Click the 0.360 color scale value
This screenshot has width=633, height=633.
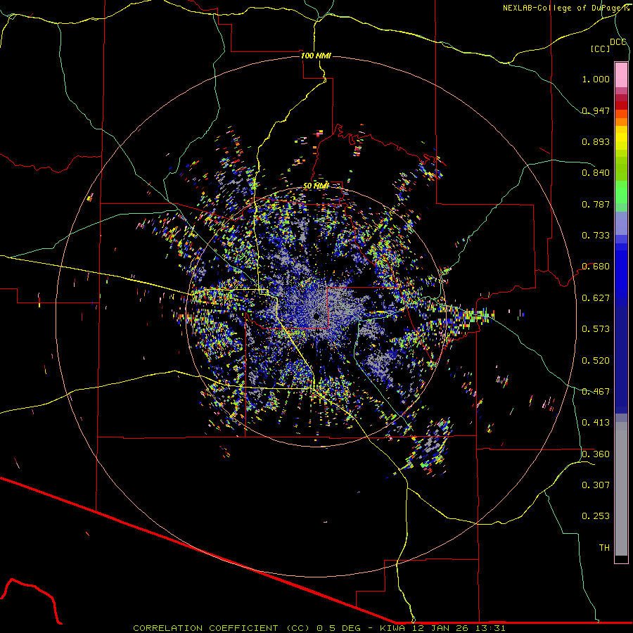click(596, 454)
